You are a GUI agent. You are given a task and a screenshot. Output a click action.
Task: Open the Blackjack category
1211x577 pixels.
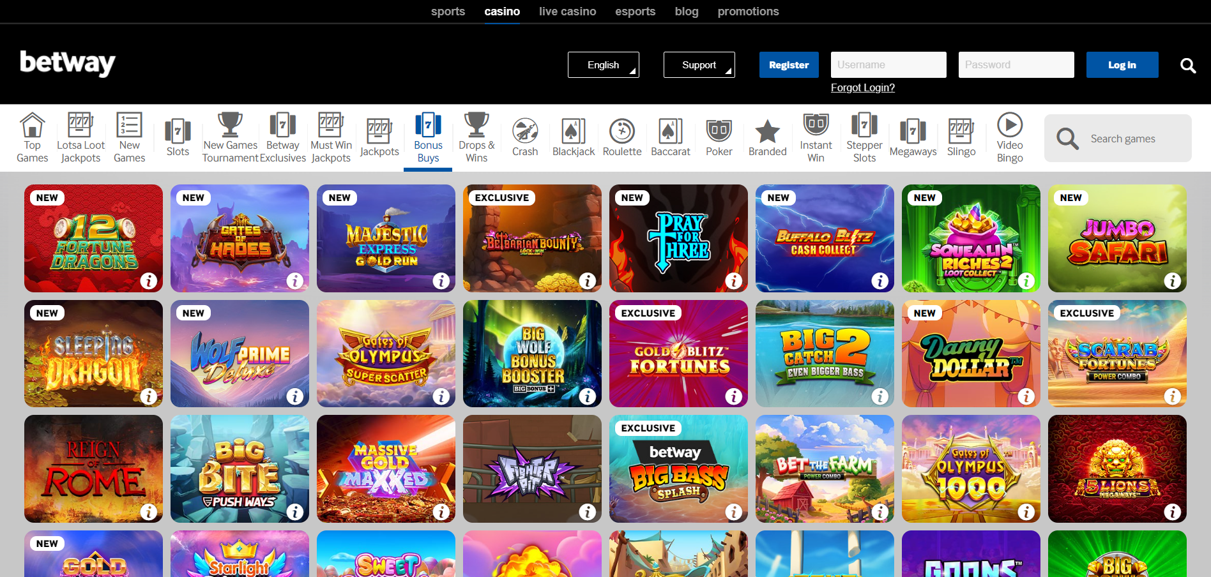click(574, 138)
